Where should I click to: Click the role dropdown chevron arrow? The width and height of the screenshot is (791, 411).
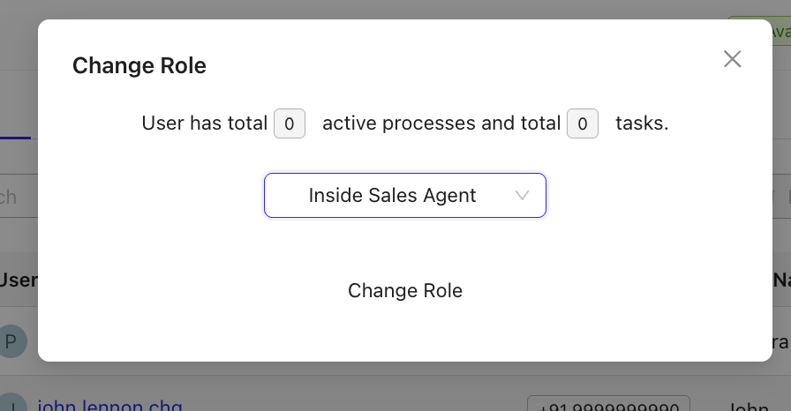tap(522, 196)
